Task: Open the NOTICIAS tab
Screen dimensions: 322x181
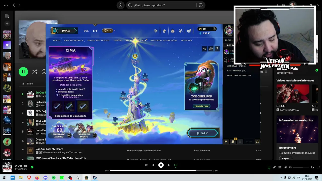Action: click(x=187, y=40)
